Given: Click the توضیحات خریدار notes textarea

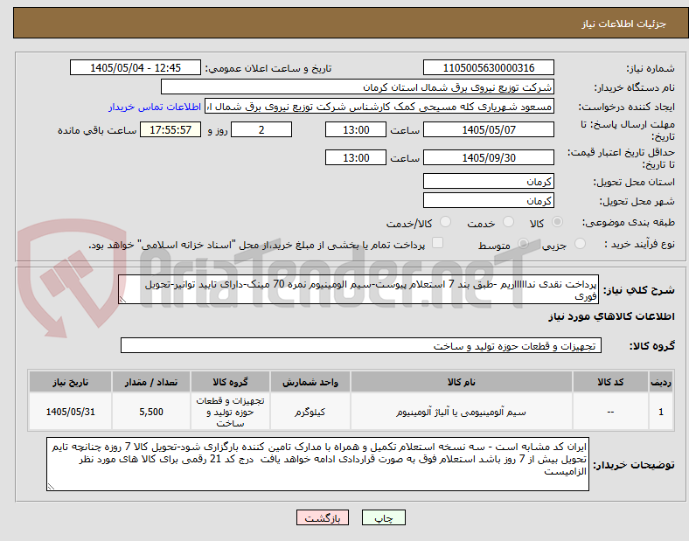Looking at the screenshot, I should pos(317,464).
